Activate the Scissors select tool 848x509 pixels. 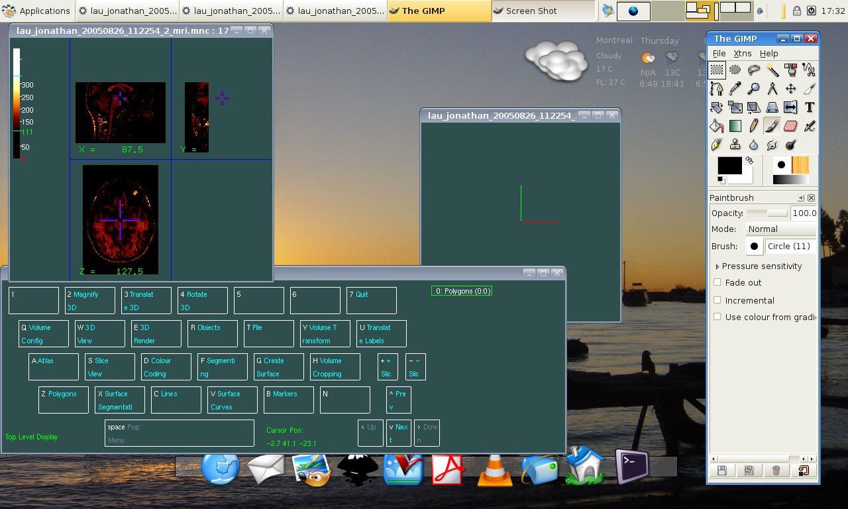(809, 70)
